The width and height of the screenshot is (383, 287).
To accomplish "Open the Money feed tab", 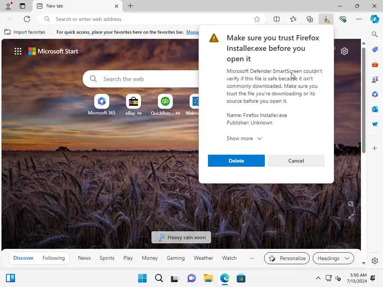I will 150,258.
